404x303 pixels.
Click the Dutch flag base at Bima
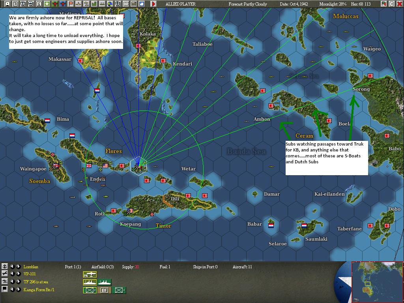pyautogui.click(x=47, y=121)
